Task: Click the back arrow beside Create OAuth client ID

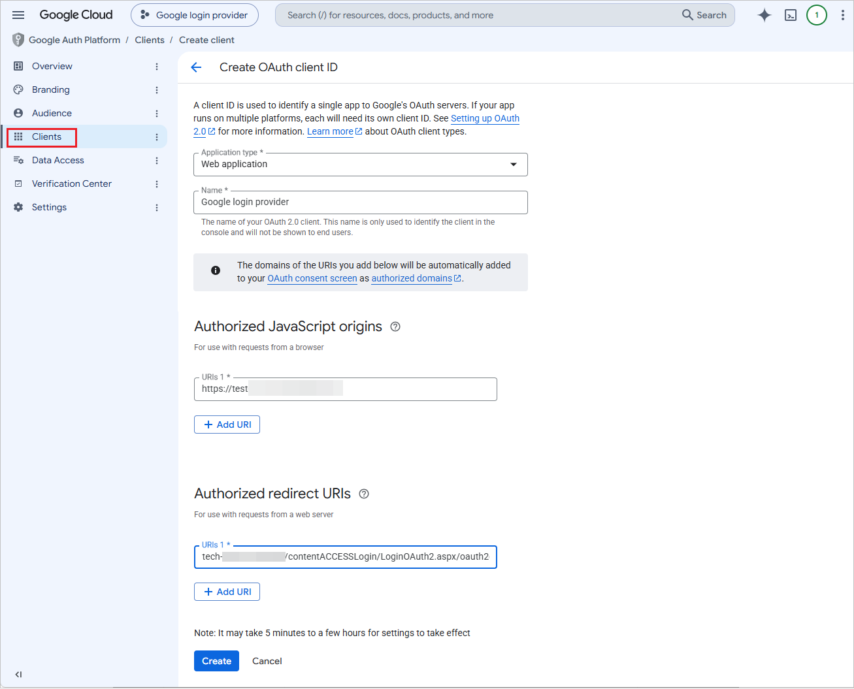Action: pos(196,67)
